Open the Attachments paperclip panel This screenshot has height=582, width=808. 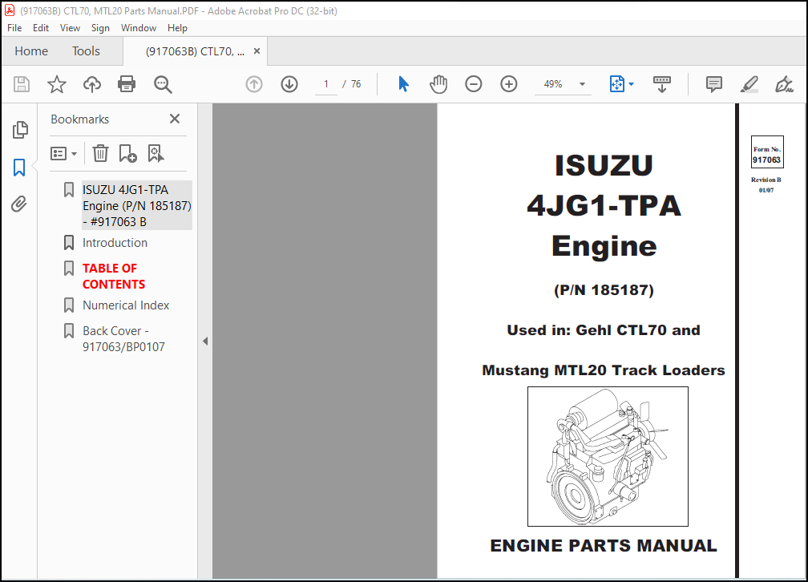pyautogui.click(x=19, y=204)
